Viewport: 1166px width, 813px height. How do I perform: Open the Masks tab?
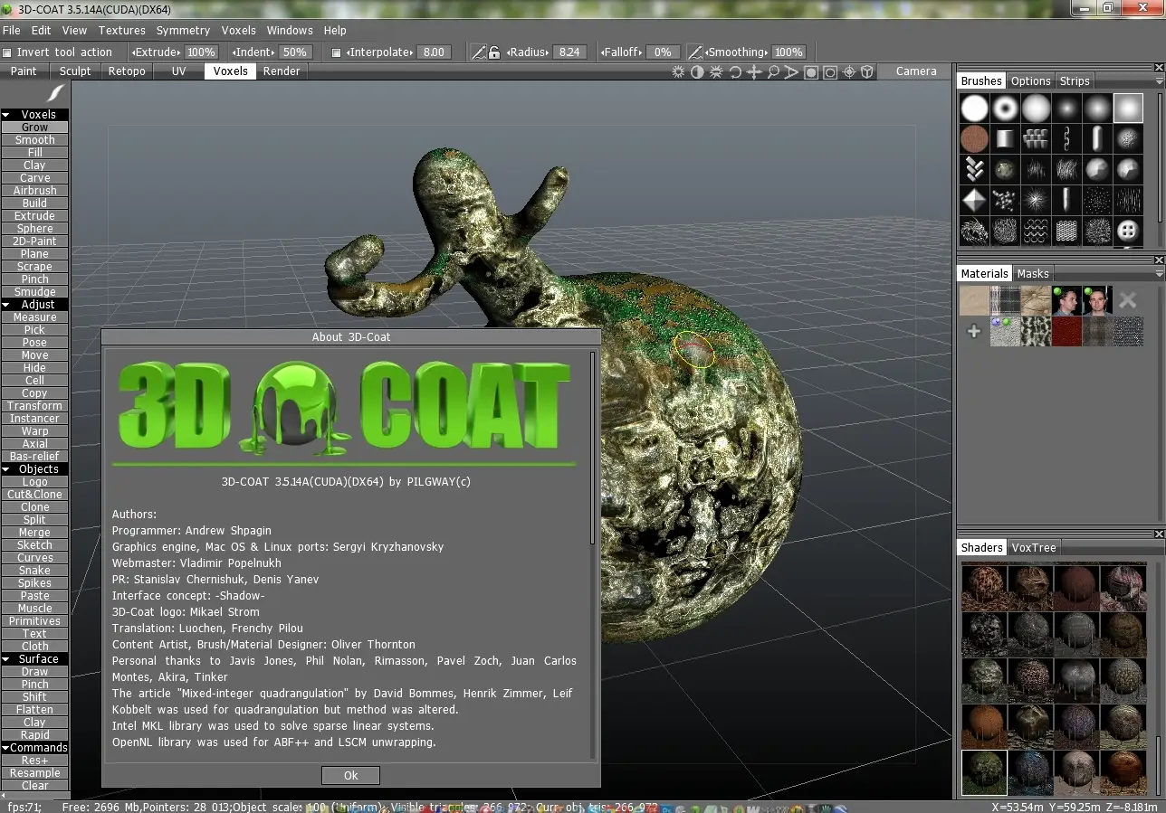pyautogui.click(x=1033, y=274)
